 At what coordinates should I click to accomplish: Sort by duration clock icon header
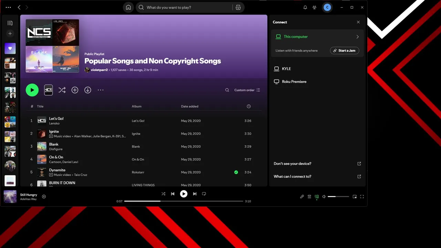click(x=249, y=106)
